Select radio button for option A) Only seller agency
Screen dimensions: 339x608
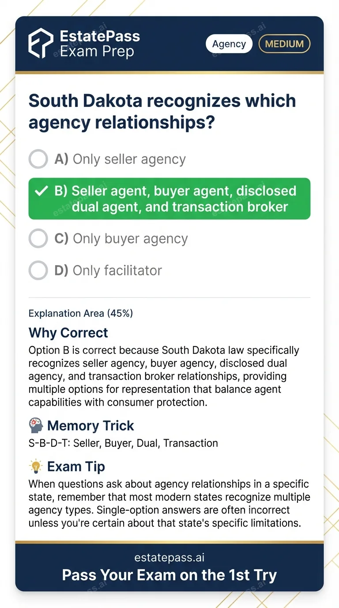pyautogui.click(x=38, y=159)
